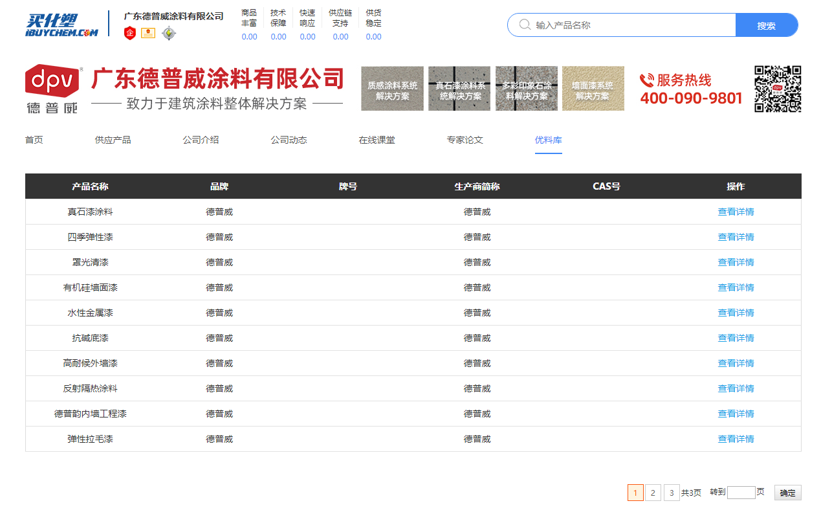
Task: Click the 共3页 page count text
Action: pyautogui.click(x=691, y=493)
